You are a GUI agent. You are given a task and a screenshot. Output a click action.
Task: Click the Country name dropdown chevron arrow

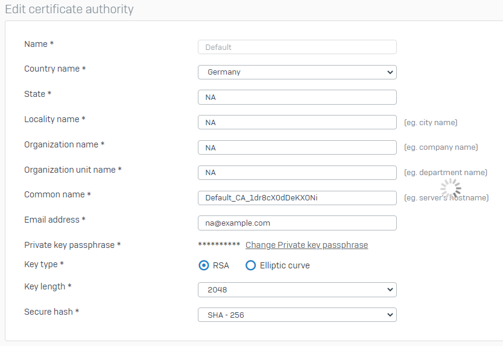pos(390,72)
